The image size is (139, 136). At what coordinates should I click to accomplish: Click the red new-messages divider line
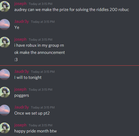(69, 65)
